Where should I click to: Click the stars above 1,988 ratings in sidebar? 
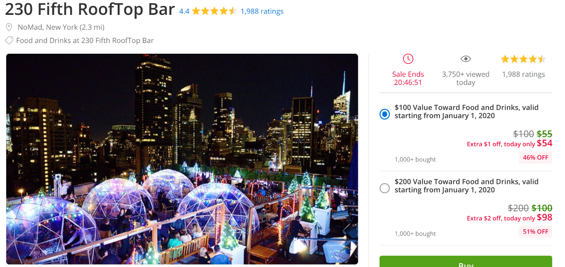point(523,59)
